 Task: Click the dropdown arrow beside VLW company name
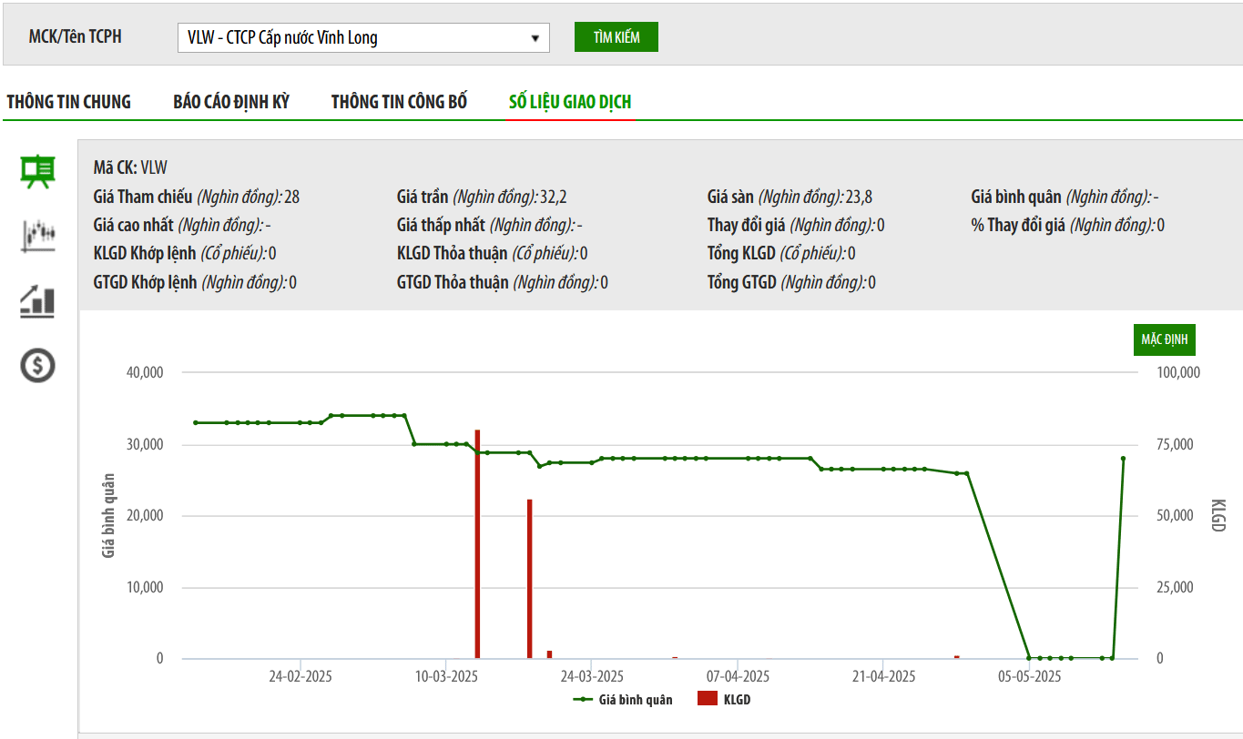(x=535, y=38)
